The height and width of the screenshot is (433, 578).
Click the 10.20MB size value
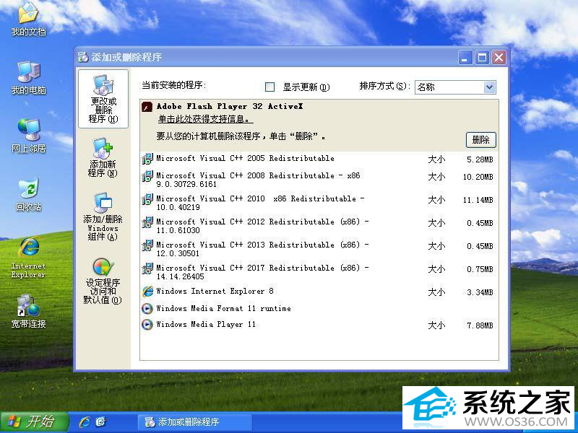(x=478, y=177)
